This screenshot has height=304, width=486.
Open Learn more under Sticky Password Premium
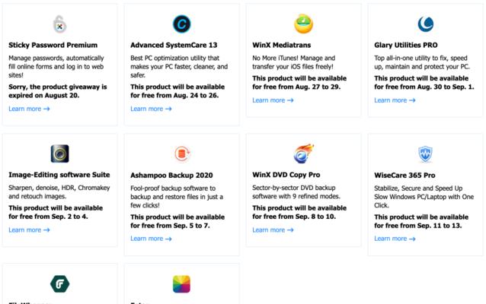click(29, 109)
